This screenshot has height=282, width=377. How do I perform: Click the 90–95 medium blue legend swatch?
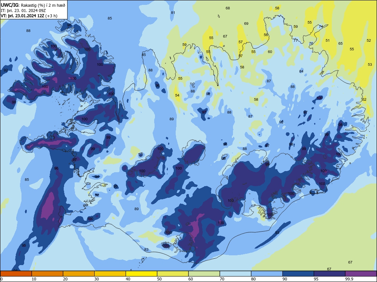[x=298, y=274]
